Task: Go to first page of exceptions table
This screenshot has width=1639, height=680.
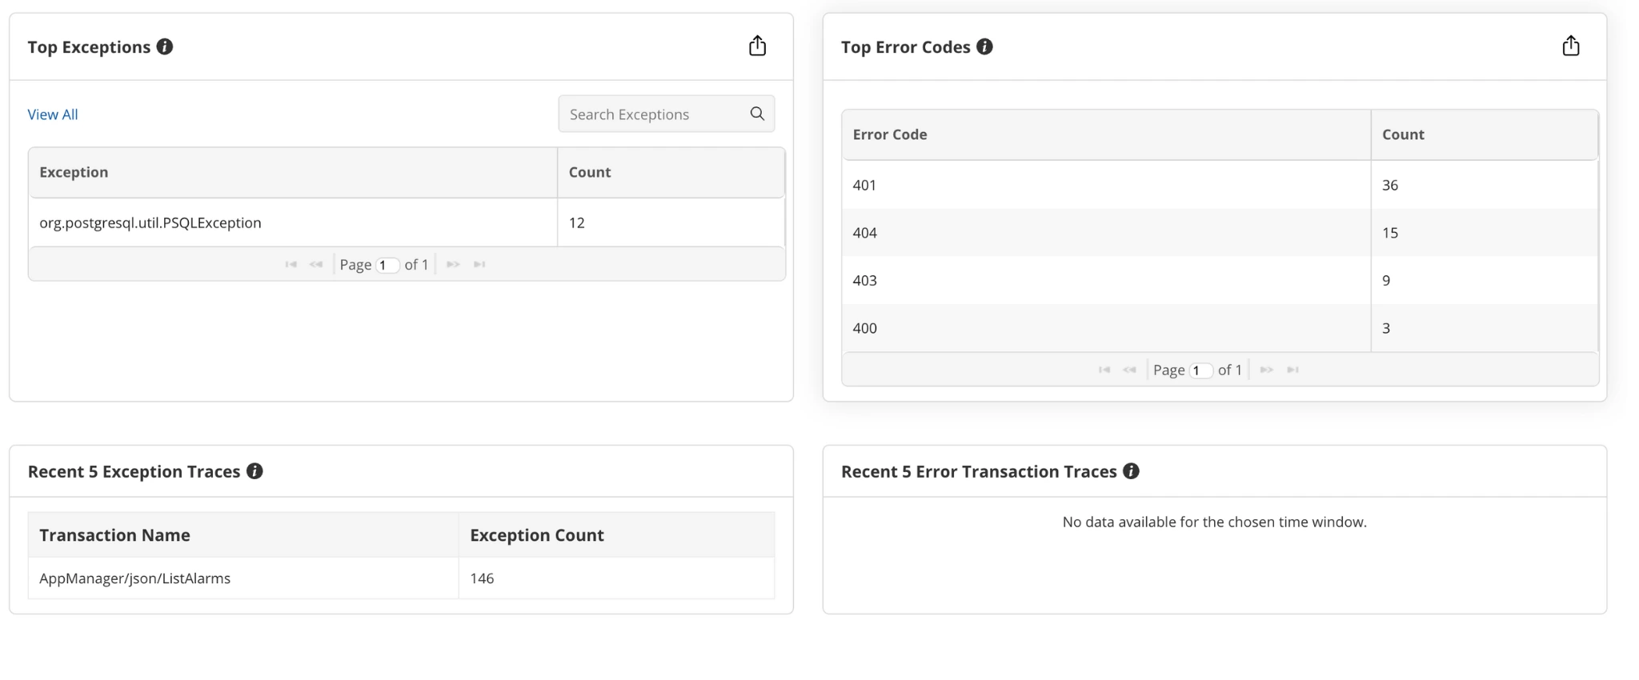Action: (x=291, y=265)
